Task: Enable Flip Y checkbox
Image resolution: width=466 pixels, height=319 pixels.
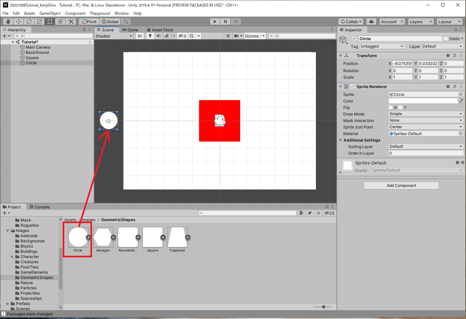Action: click(x=400, y=107)
